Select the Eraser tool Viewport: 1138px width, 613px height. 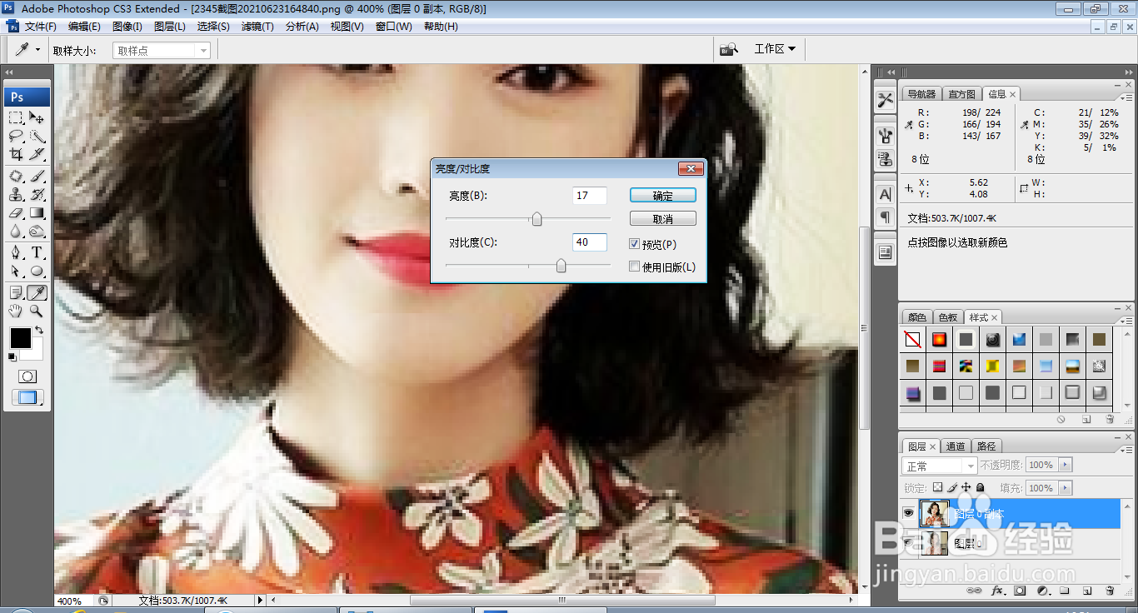pyautogui.click(x=16, y=213)
